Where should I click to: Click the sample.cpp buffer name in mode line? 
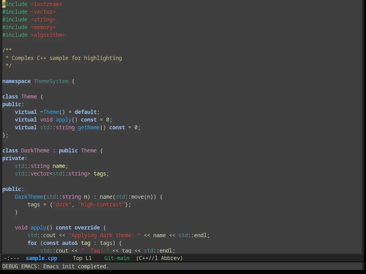click(41, 258)
